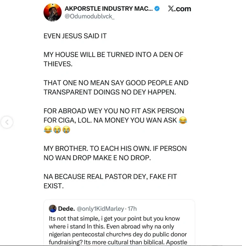Viewport: 242px width, 246px height.
Task: Open Dede's small profile avatar
Action: pos(53,209)
